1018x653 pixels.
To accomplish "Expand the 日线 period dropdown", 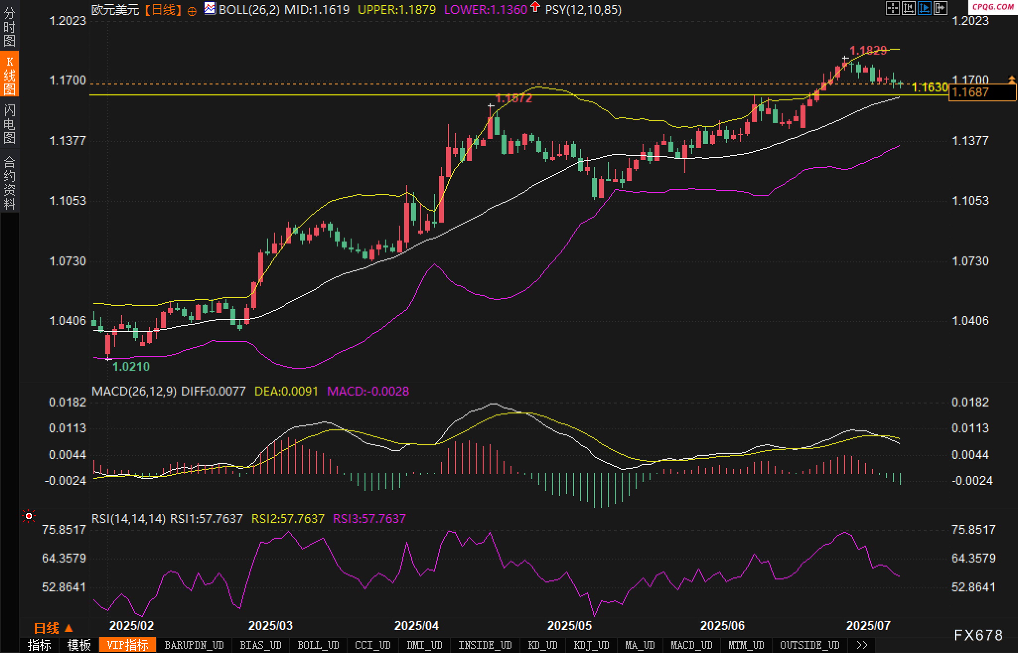I will [x=53, y=629].
